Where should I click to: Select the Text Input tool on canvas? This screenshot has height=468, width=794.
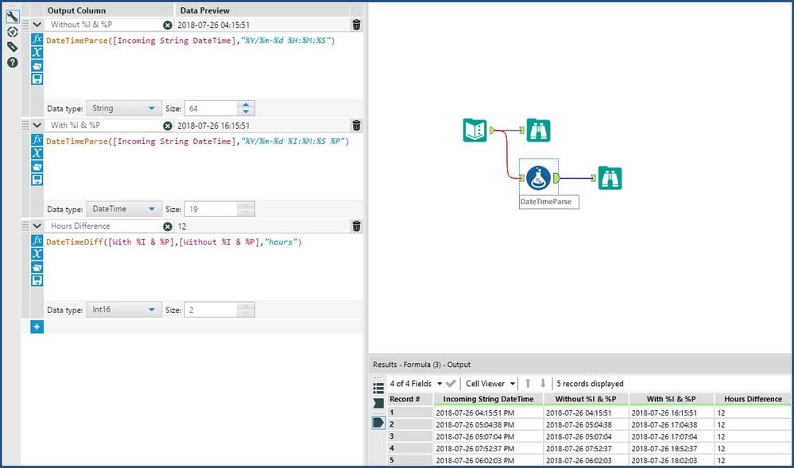point(475,130)
